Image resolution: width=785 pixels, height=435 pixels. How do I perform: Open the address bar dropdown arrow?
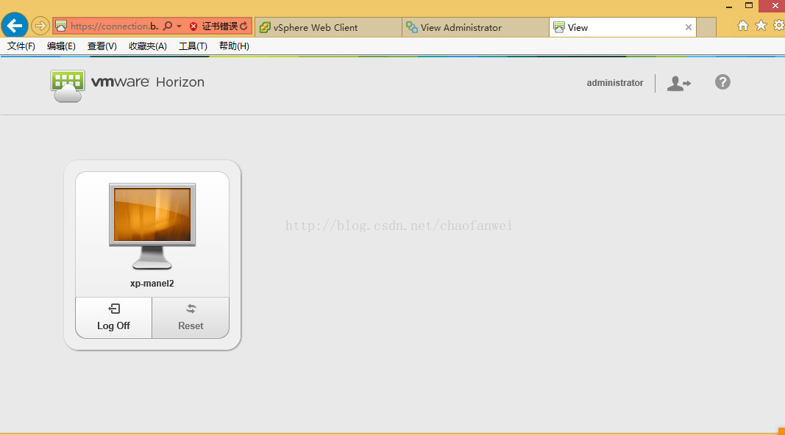point(180,26)
